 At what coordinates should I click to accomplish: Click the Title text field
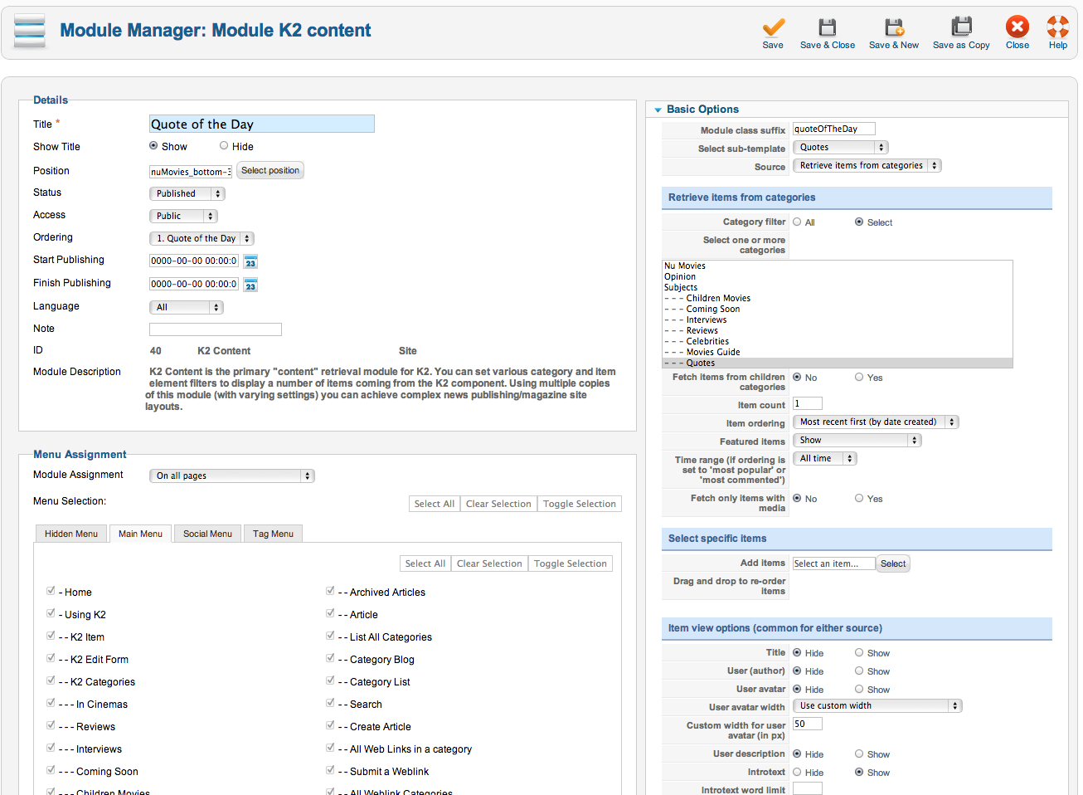click(262, 124)
